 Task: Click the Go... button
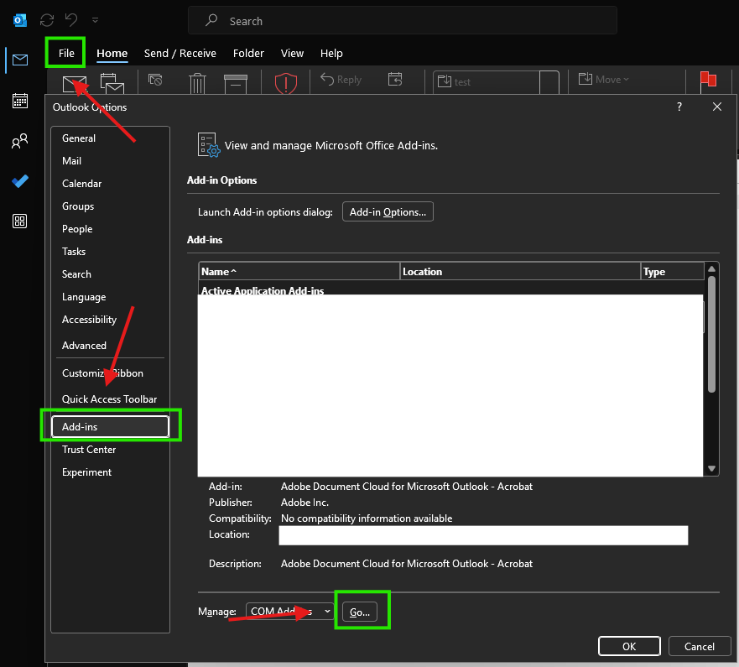(360, 612)
